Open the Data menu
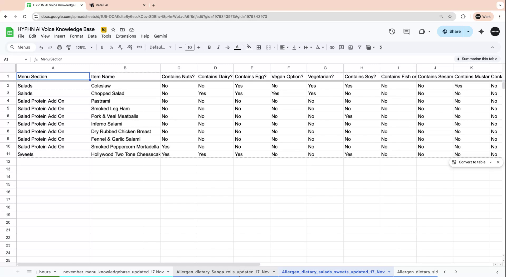Screen dimensions: 506x277 [92, 36]
